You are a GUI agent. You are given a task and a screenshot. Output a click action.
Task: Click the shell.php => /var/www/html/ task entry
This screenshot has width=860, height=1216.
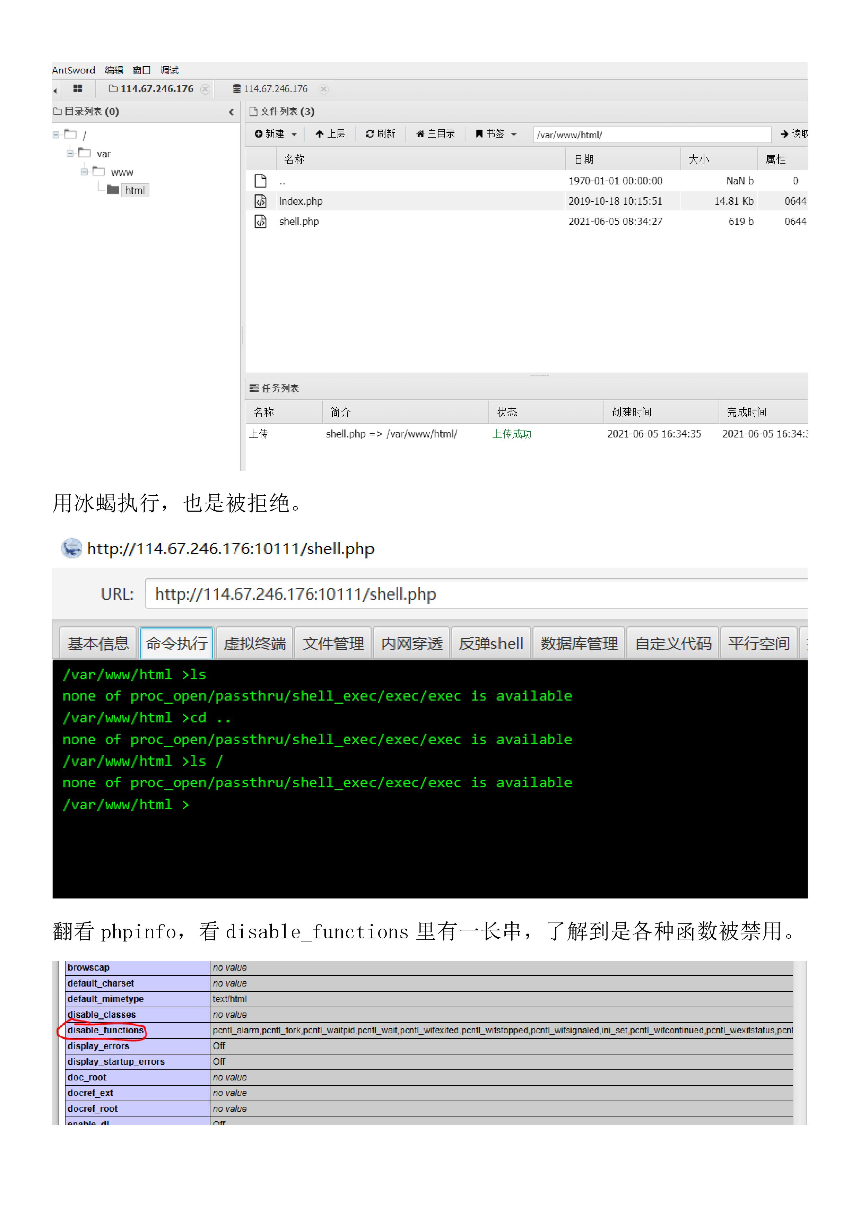391,434
